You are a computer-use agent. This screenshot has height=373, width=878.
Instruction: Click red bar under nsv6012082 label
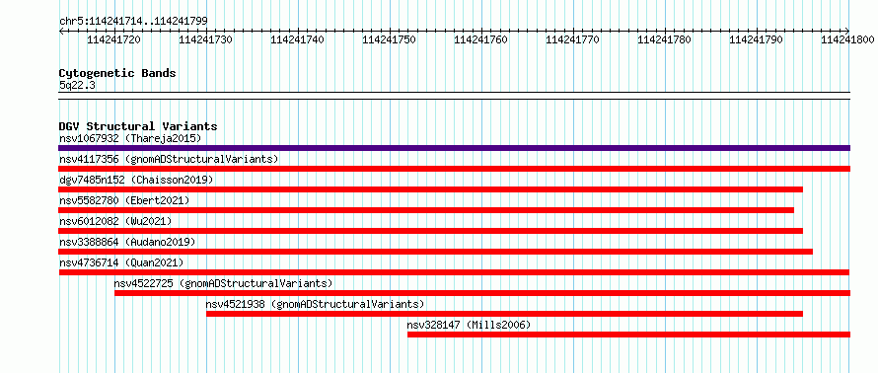pos(430,231)
